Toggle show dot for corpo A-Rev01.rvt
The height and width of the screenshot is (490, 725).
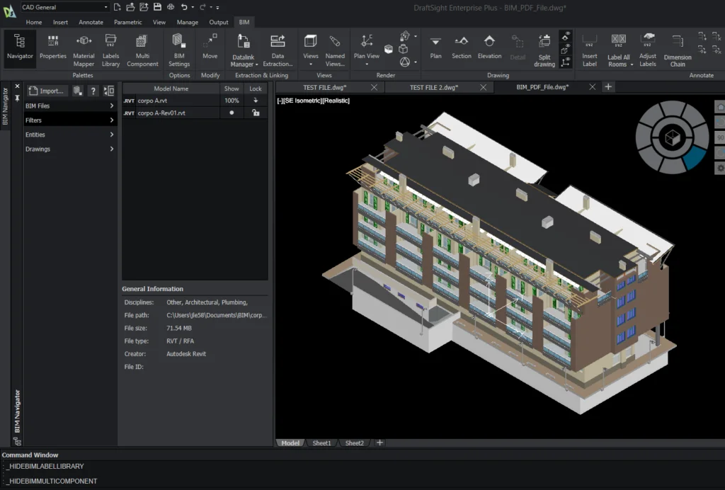pyautogui.click(x=232, y=113)
